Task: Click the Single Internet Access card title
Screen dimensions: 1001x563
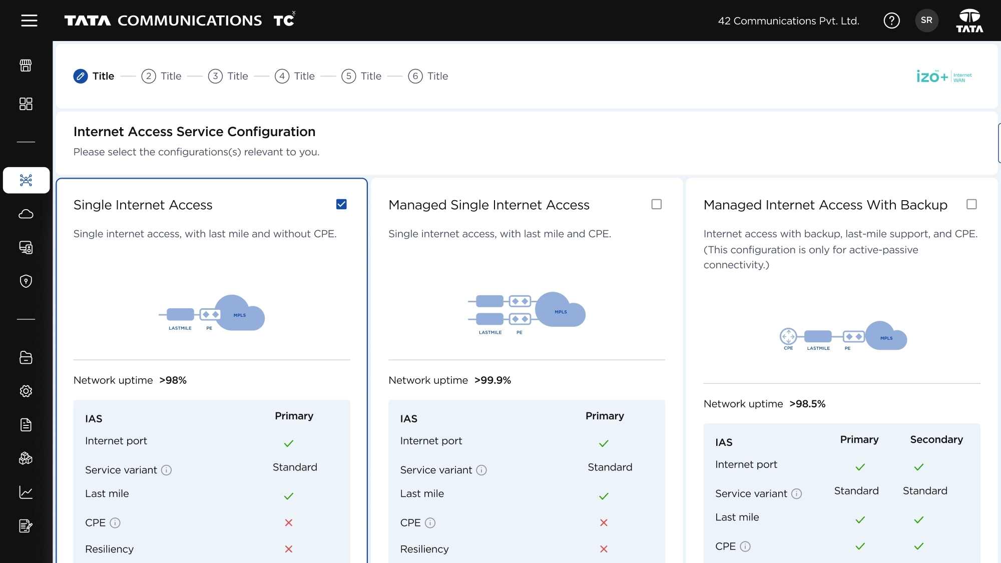Action: 143,205
